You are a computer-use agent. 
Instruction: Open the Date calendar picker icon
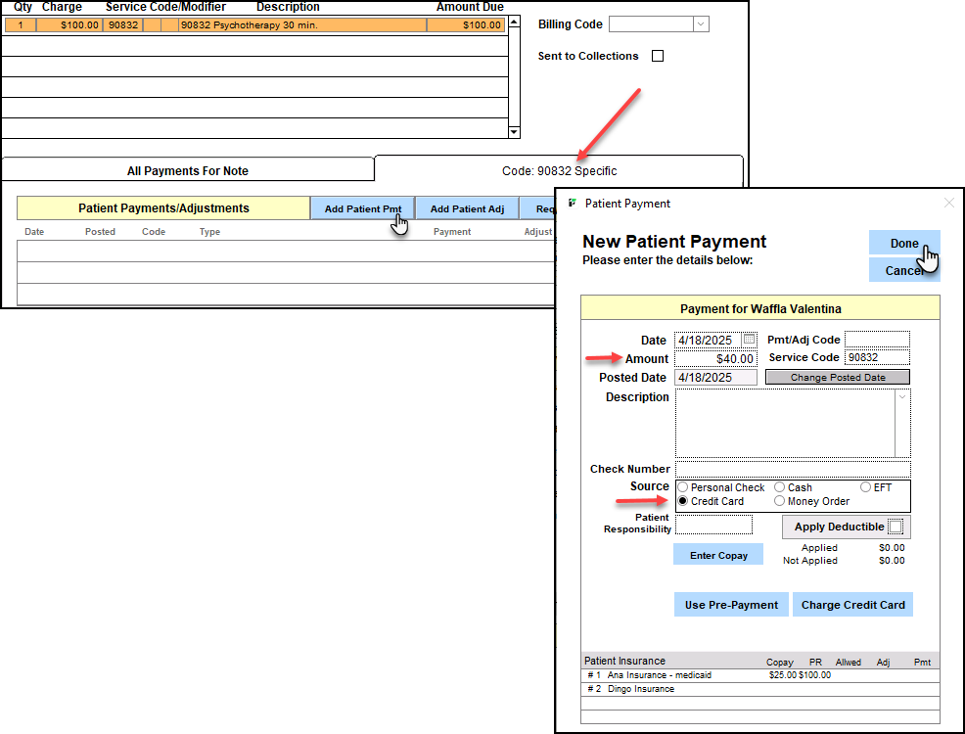[x=749, y=340]
